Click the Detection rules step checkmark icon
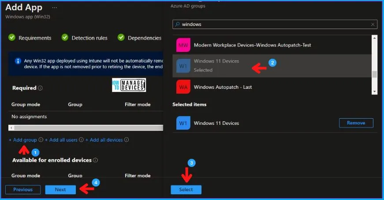Screen dimensions: 384x200 (65, 37)
